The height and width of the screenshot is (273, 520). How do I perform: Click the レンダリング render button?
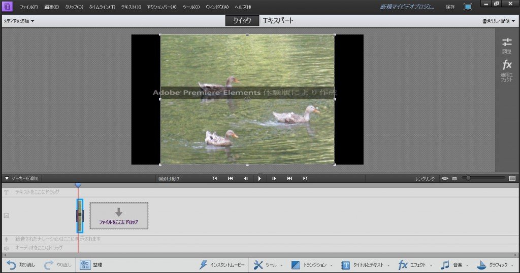point(425,179)
